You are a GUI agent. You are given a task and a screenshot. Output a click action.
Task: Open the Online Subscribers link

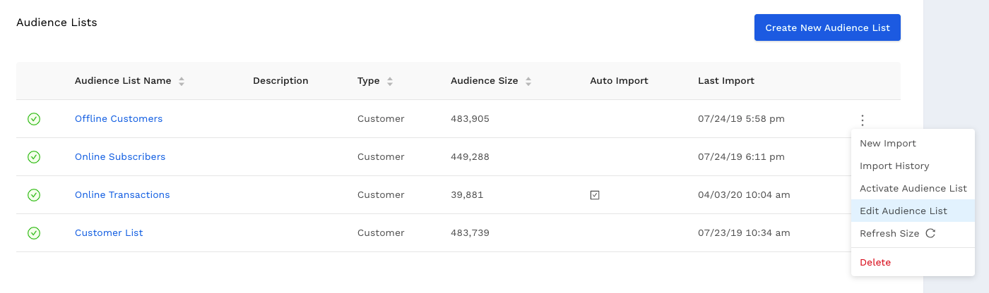[120, 157]
